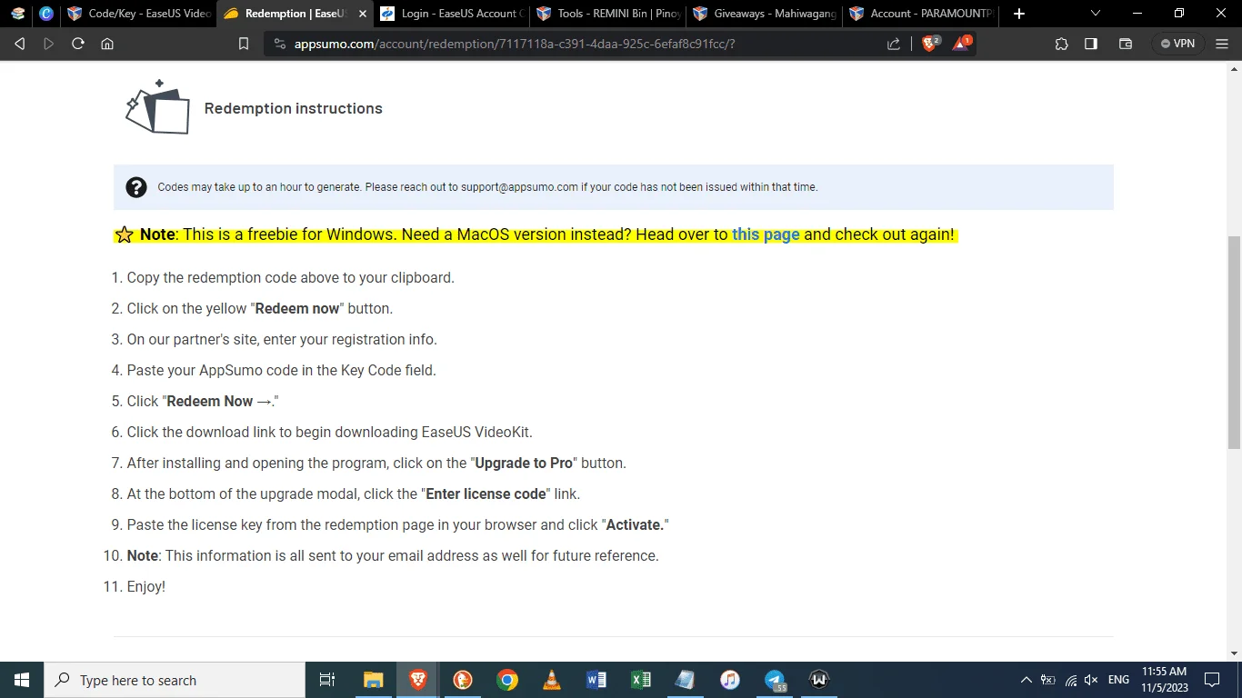Open site information icon beside the URL
Image resolution: width=1242 pixels, height=698 pixels.
tap(279, 44)
